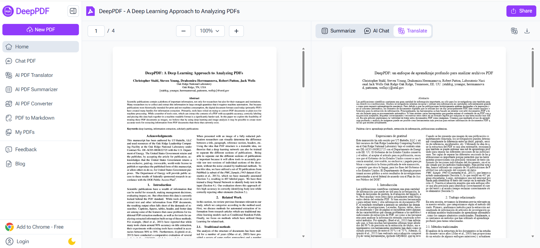The image size is (540, 248).
Task: Switch to the Summarize tab
Action: click(339, 31)
